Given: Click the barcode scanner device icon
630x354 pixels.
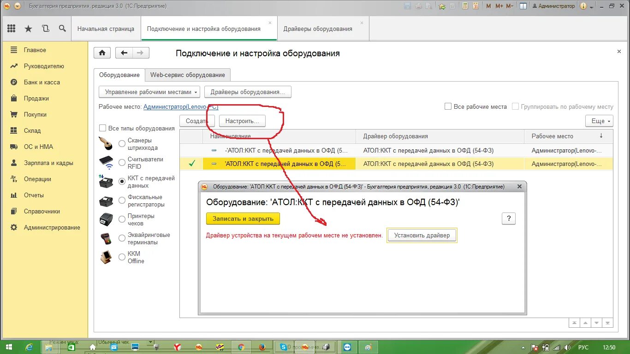Looking at the screenshot, I should pos(105,144).
